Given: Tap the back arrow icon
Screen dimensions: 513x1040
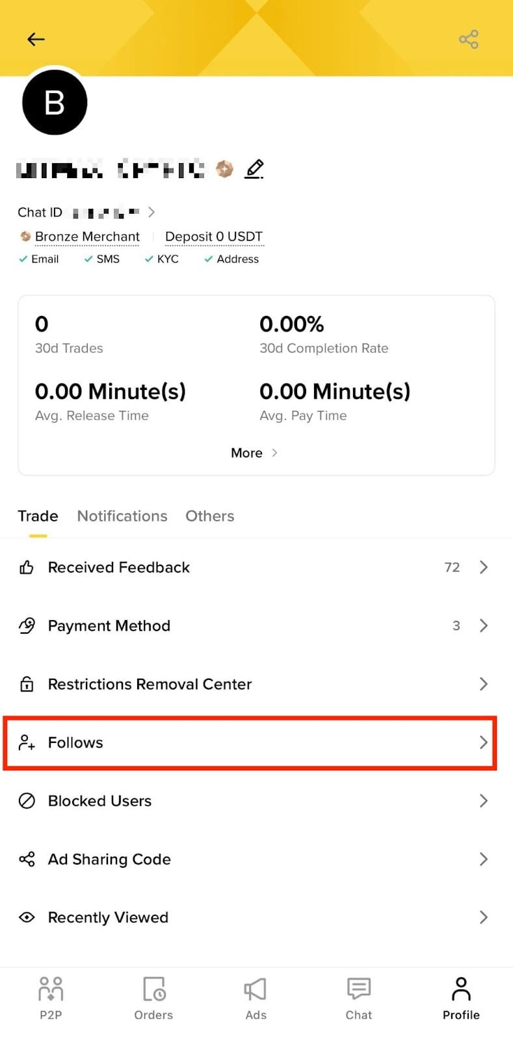Looking at the screenshot, I should tap(36, 40).
